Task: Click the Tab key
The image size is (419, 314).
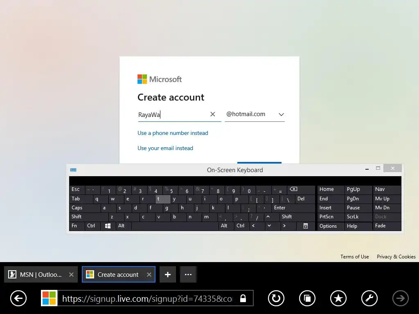Action: (81, 199)
